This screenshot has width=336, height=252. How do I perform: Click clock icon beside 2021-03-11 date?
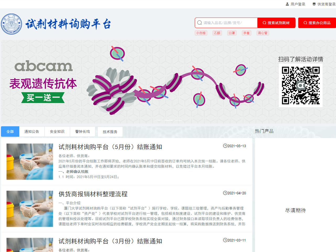[225, 240]
